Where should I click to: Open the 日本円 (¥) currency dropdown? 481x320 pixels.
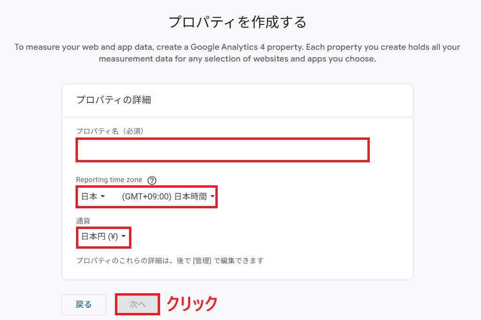103,236
